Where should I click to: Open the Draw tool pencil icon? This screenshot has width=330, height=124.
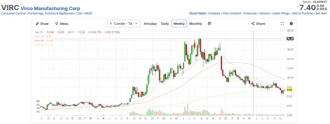[x=37, y=24]
